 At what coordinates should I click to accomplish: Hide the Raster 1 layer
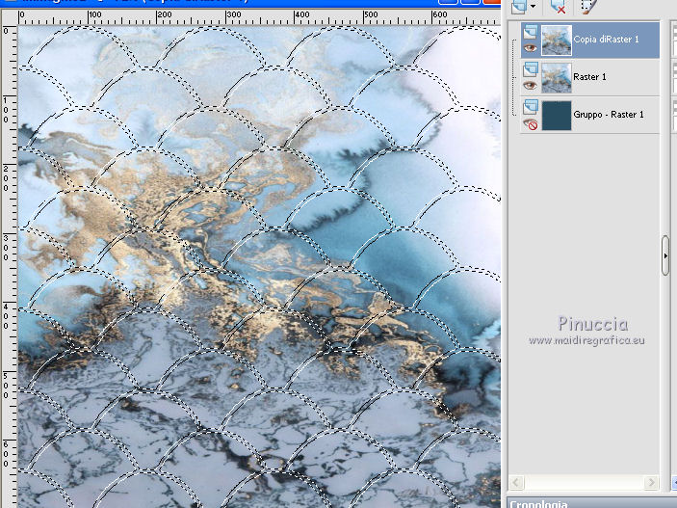[x=531, y=86]
